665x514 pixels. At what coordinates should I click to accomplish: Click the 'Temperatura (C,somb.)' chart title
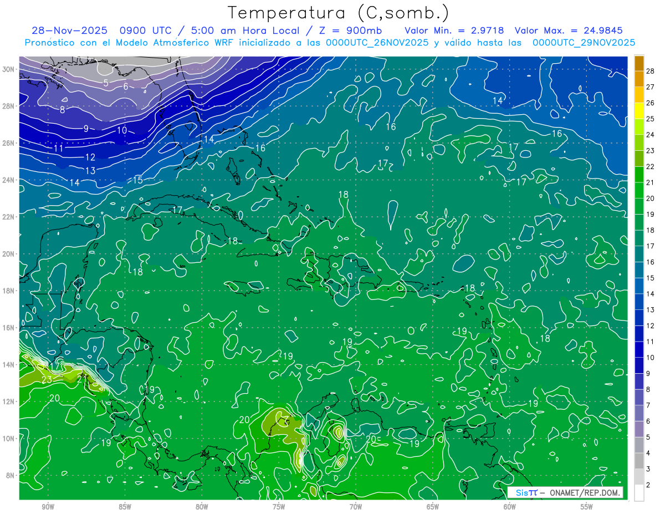tap(339, 13)
